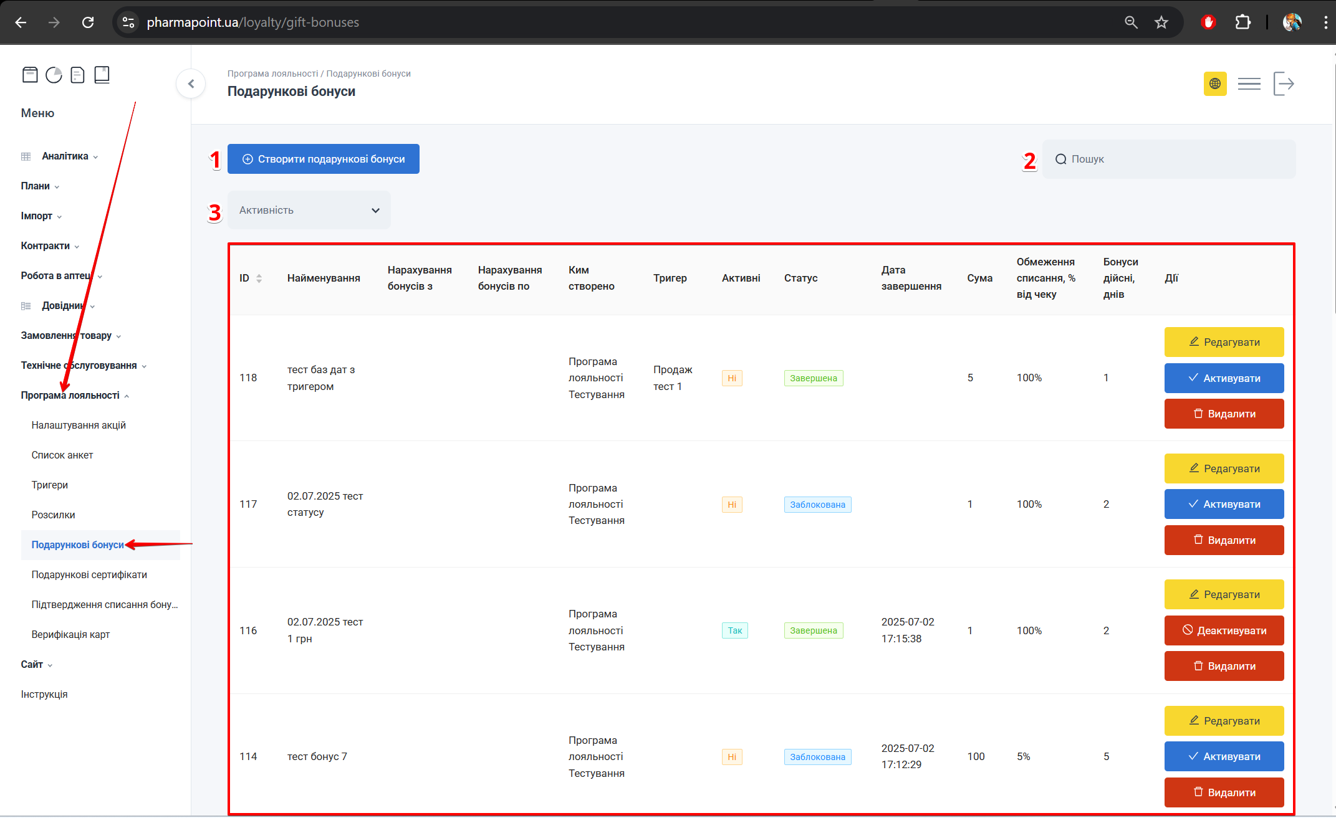Open the pie chart icon in sidebar
Viewport: 1336px width, 818px height.
coord(54,75)
